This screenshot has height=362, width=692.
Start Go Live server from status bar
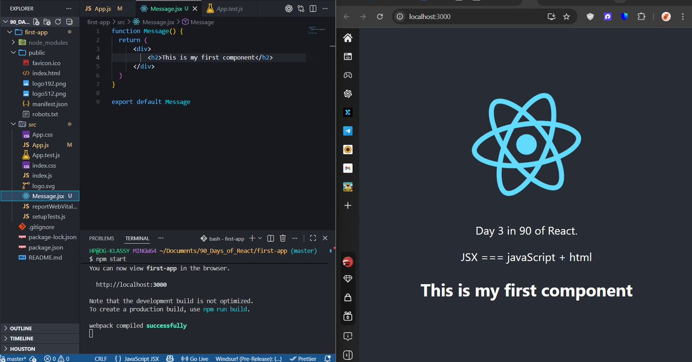click(194, 359)
